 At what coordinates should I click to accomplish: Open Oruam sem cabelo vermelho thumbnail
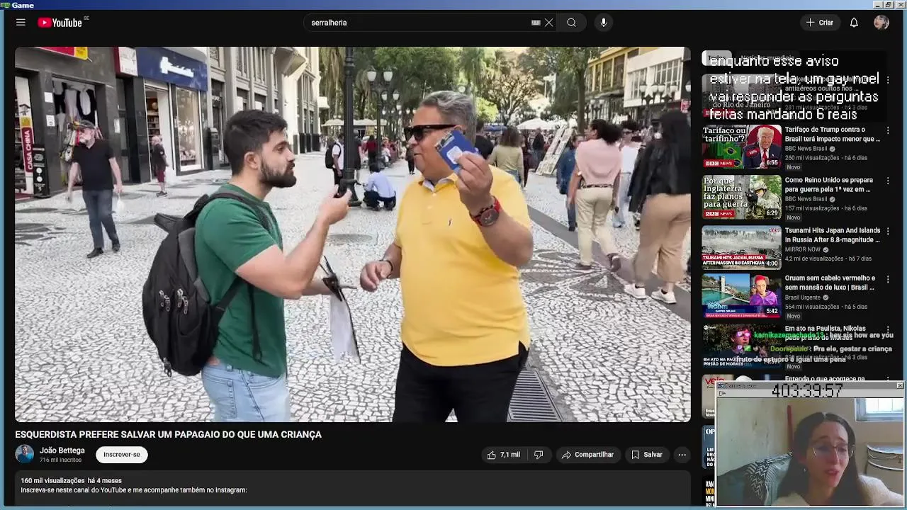[742, 295]
